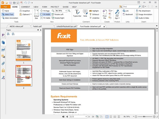The image size is (159, 119).
Task: Collapse the Pages navigation panel
Action: [x=41, y=30]
